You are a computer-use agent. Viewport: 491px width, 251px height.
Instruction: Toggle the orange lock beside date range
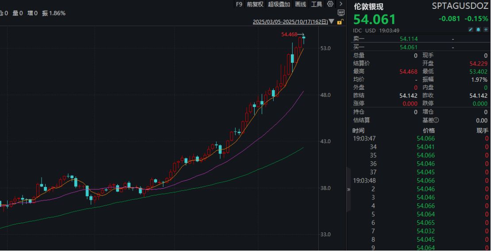(x=340, y=22)
